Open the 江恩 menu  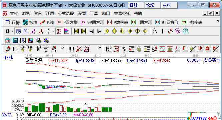pos(50,14)
